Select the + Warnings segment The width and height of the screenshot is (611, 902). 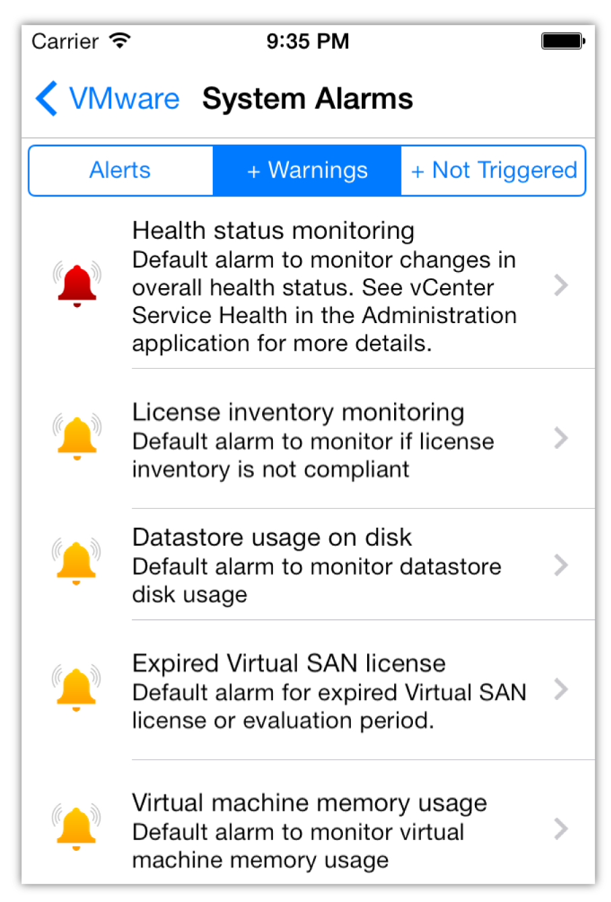click(307, 170)
